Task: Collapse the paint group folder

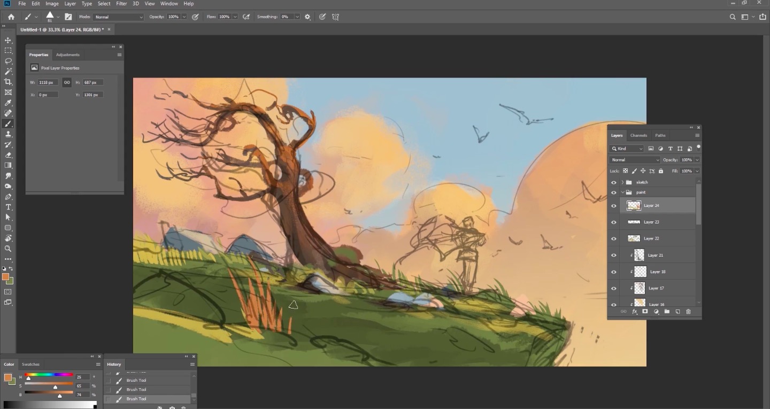Action: click(622, 192)
